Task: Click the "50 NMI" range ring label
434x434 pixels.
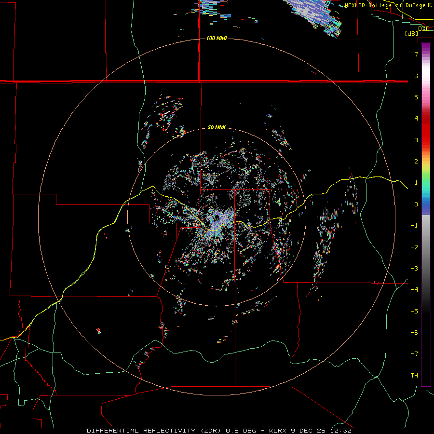Action: tap(217, 127)
